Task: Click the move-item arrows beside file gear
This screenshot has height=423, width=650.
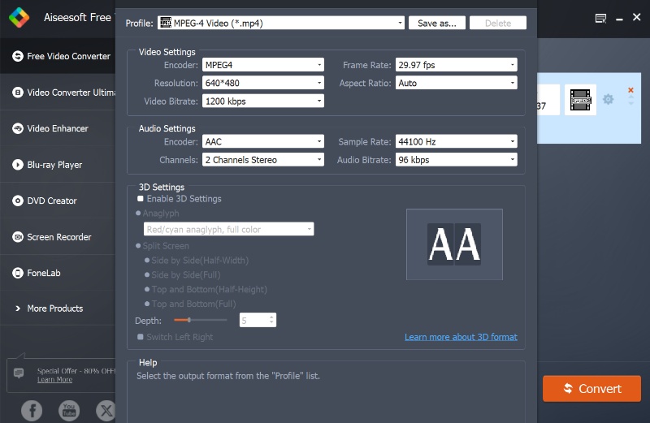Action: click(631, 100)
